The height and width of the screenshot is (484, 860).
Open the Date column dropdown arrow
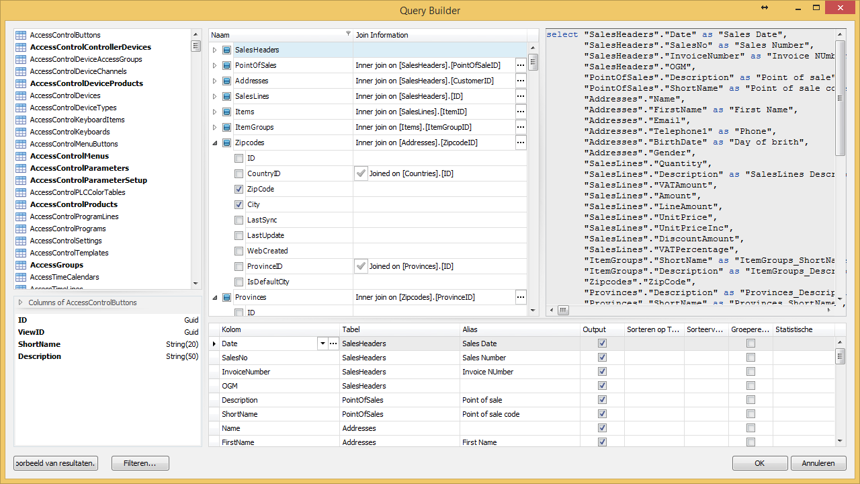[x=322, y=344]
